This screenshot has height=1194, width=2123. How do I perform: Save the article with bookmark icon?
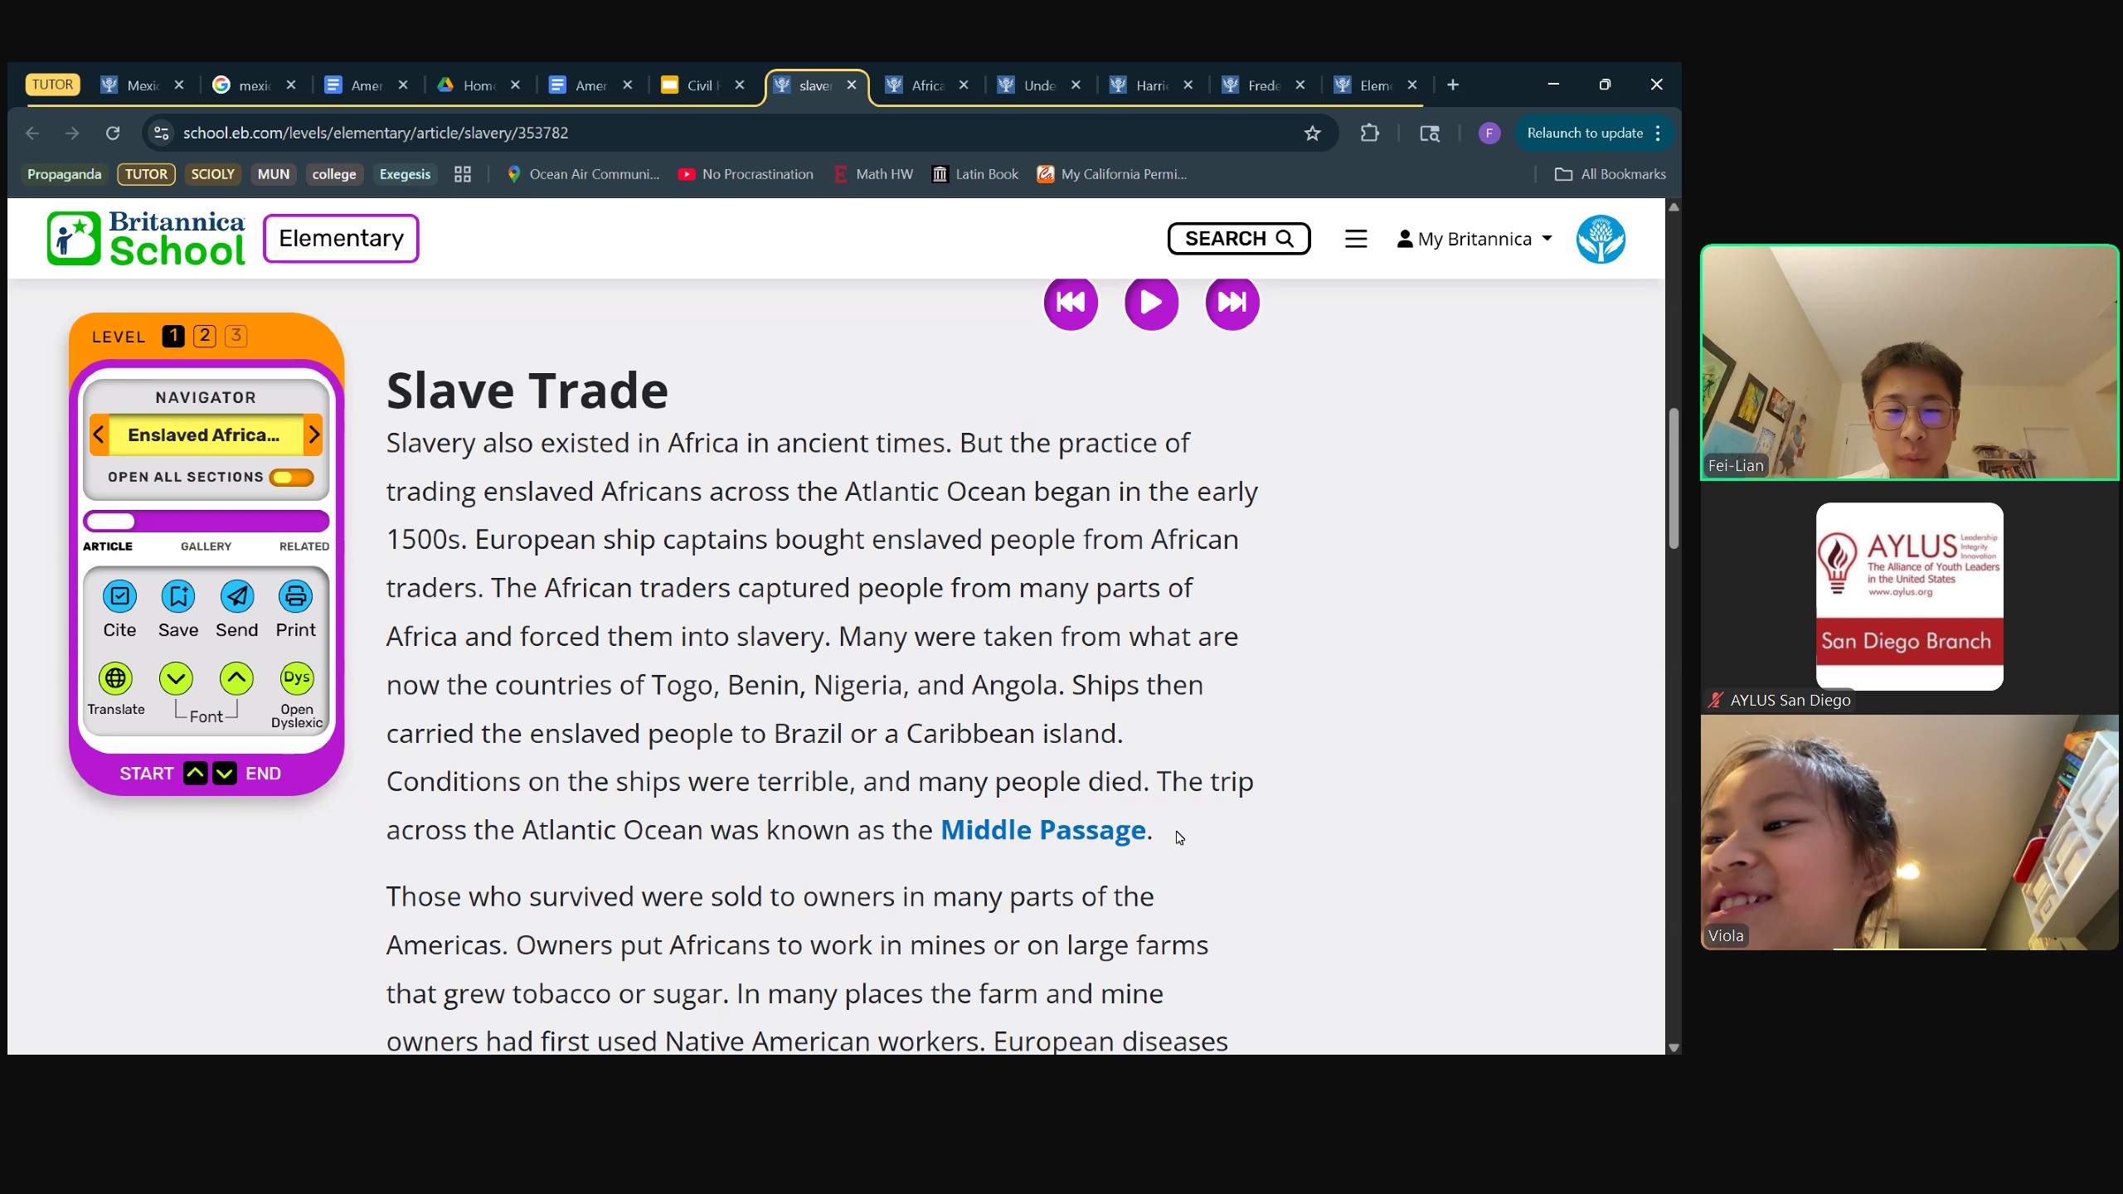tap(178, 596)
